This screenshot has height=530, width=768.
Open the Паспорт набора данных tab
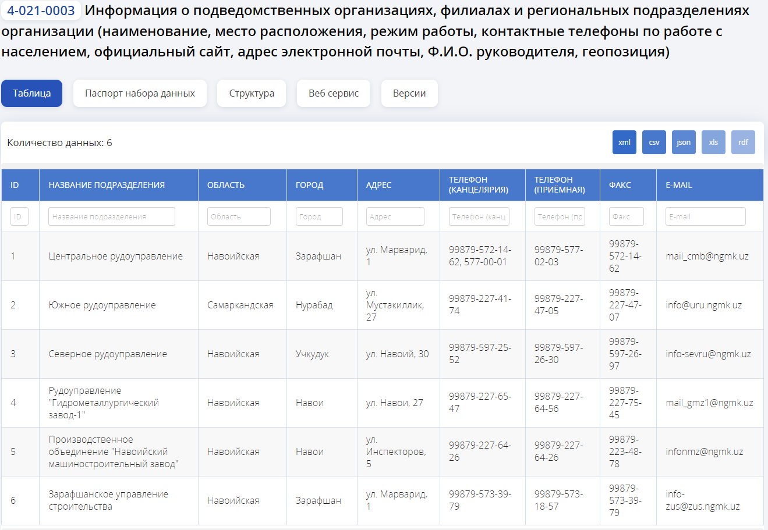click(x=140, y=94)
